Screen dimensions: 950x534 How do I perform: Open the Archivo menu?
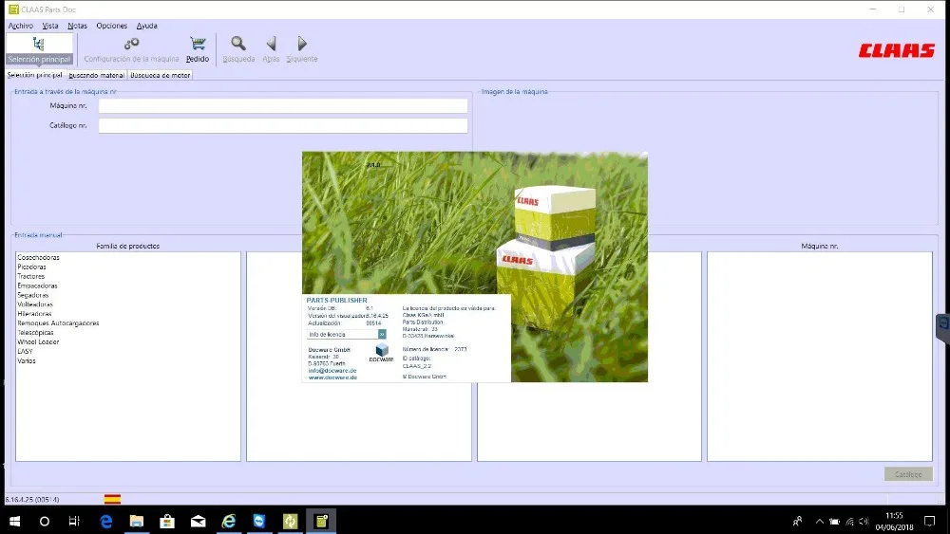pyautogui.click(x=21, y=26)
